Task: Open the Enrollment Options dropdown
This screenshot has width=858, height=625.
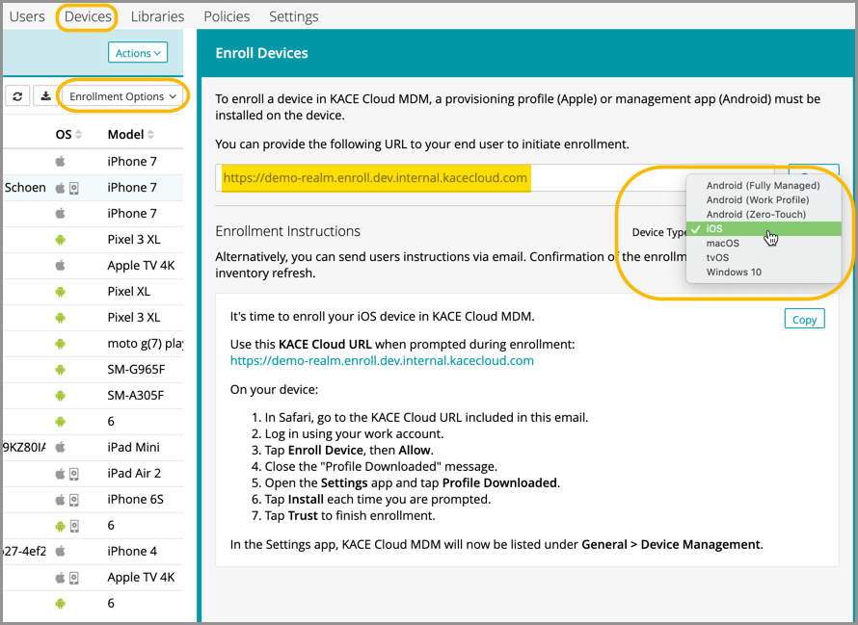Action: tap(123, 96)
